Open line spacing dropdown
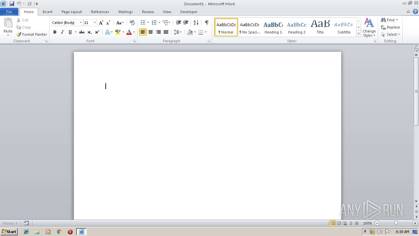The width and height of the screenshot is (419, 236). tap(178, 32)
